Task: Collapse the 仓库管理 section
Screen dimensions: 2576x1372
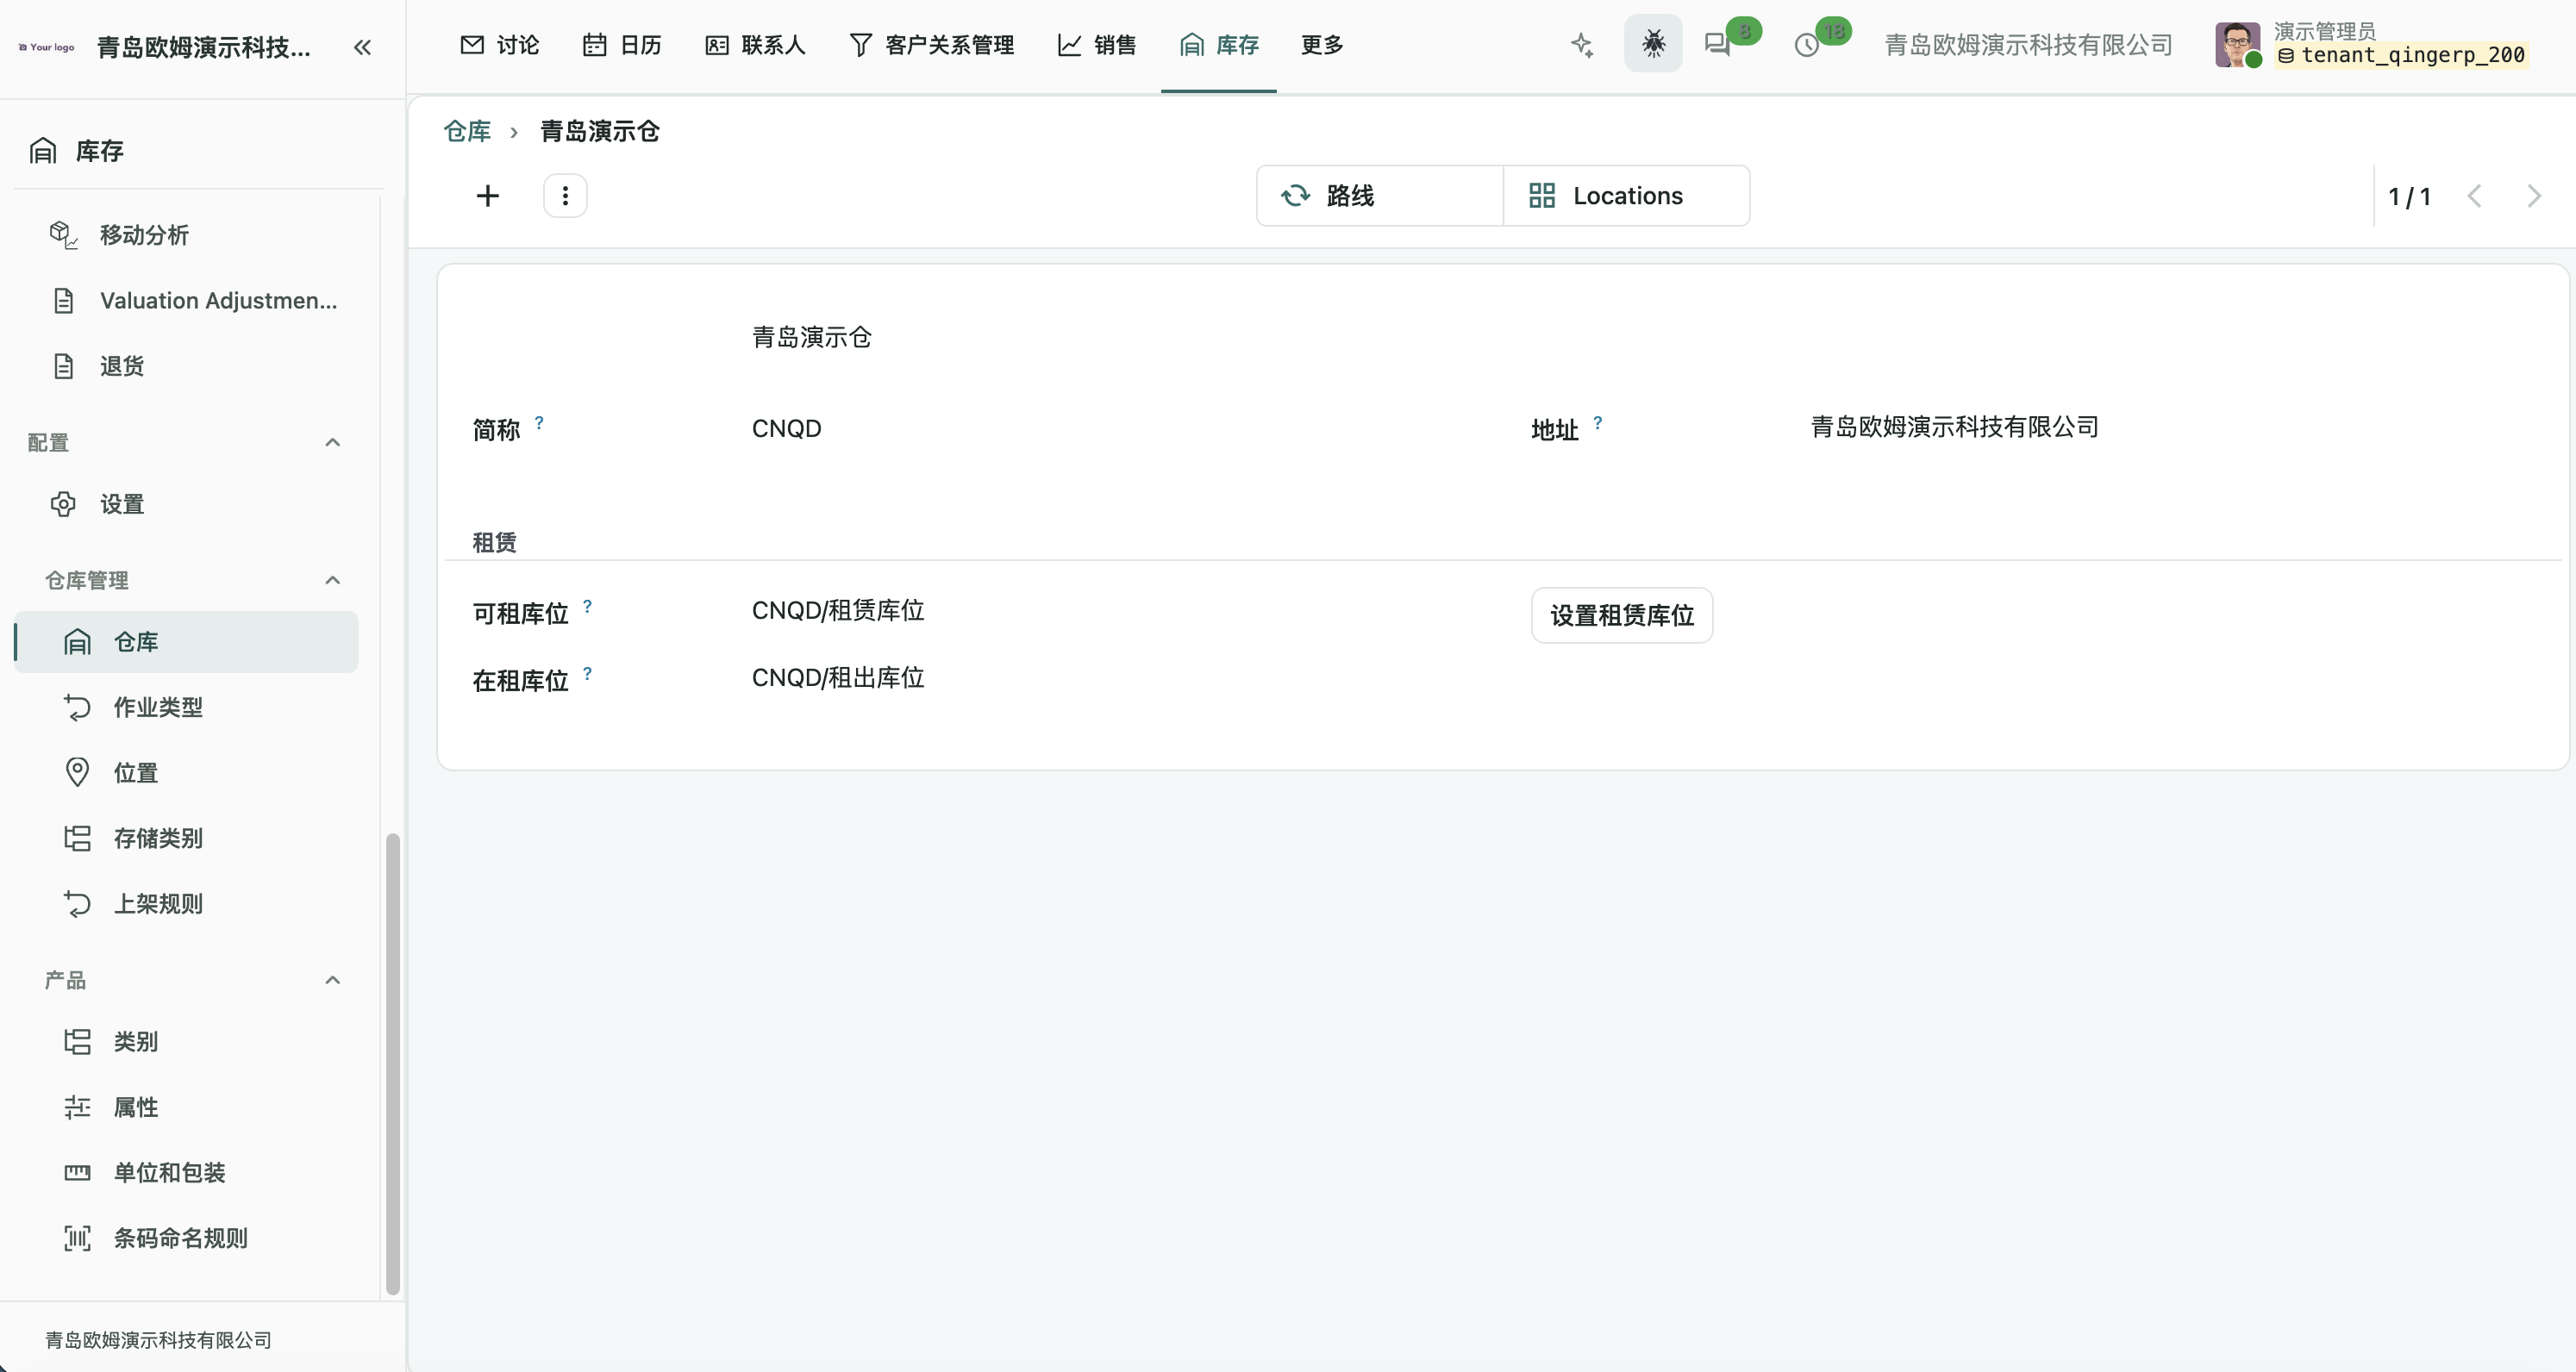Action: click(x=333, y=580)
